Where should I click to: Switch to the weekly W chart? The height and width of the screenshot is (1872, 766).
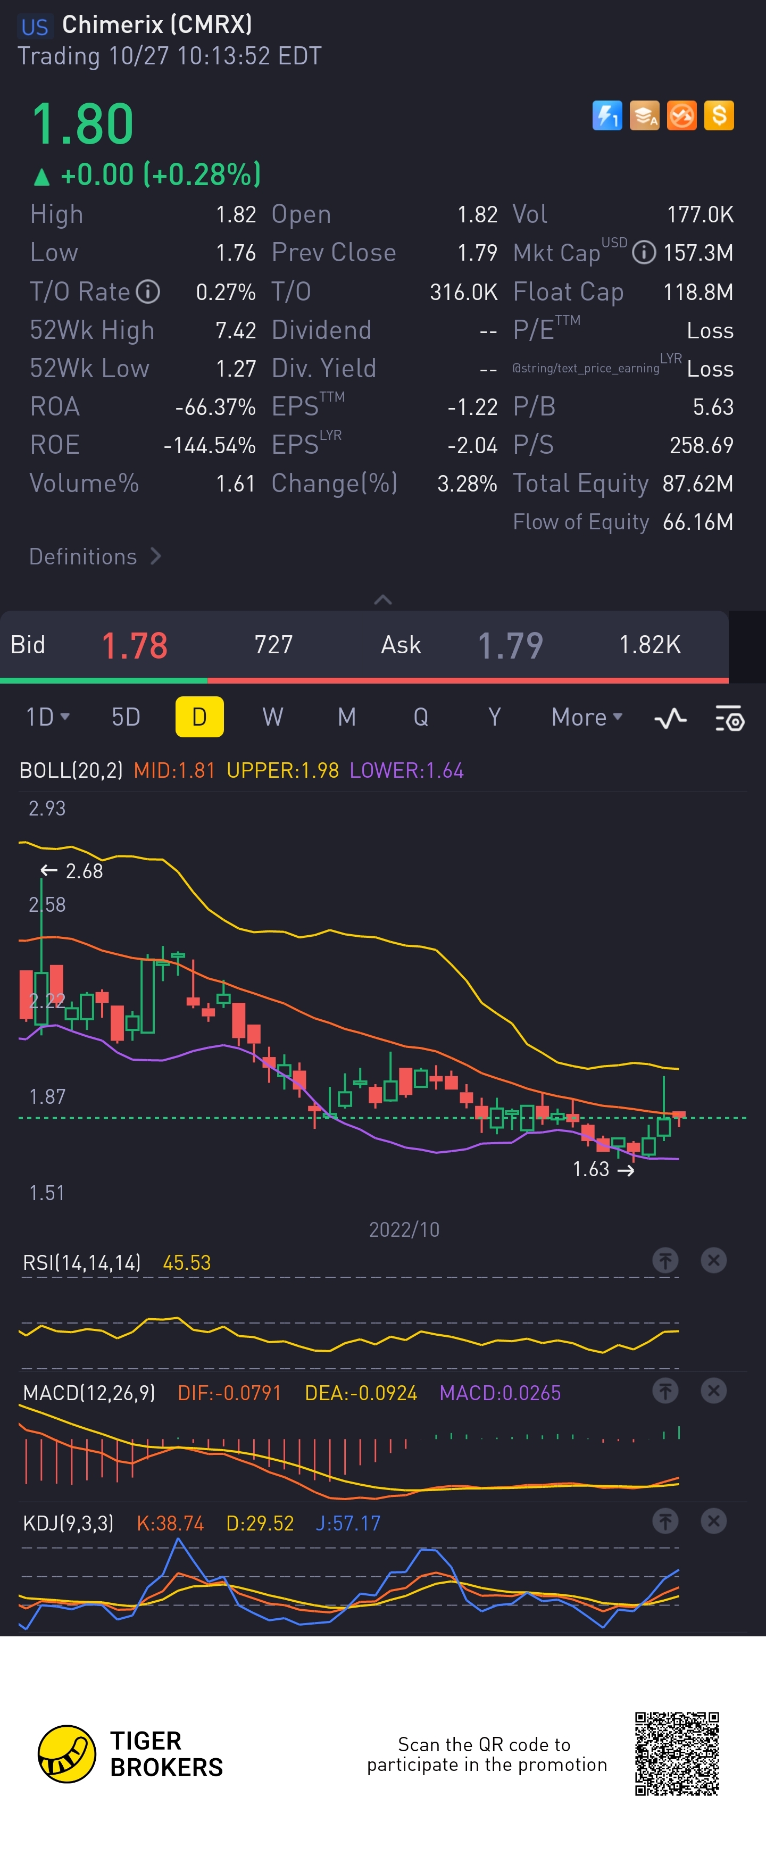(x=272, y=717)
